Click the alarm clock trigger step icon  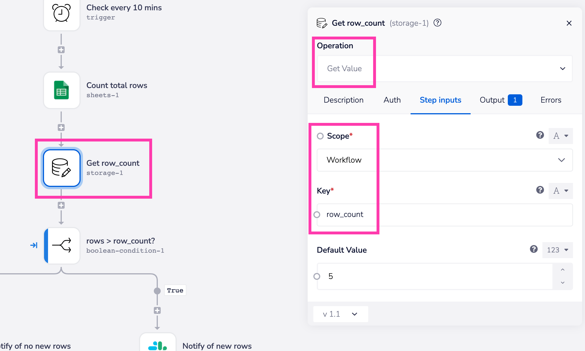tap(61, 13)
